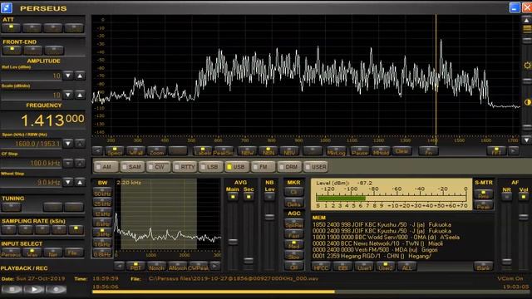Viewport: 532px width, 299px height.
Task: Show ALL memory databases
Action: pyautogui.click(x=406, y=267)
